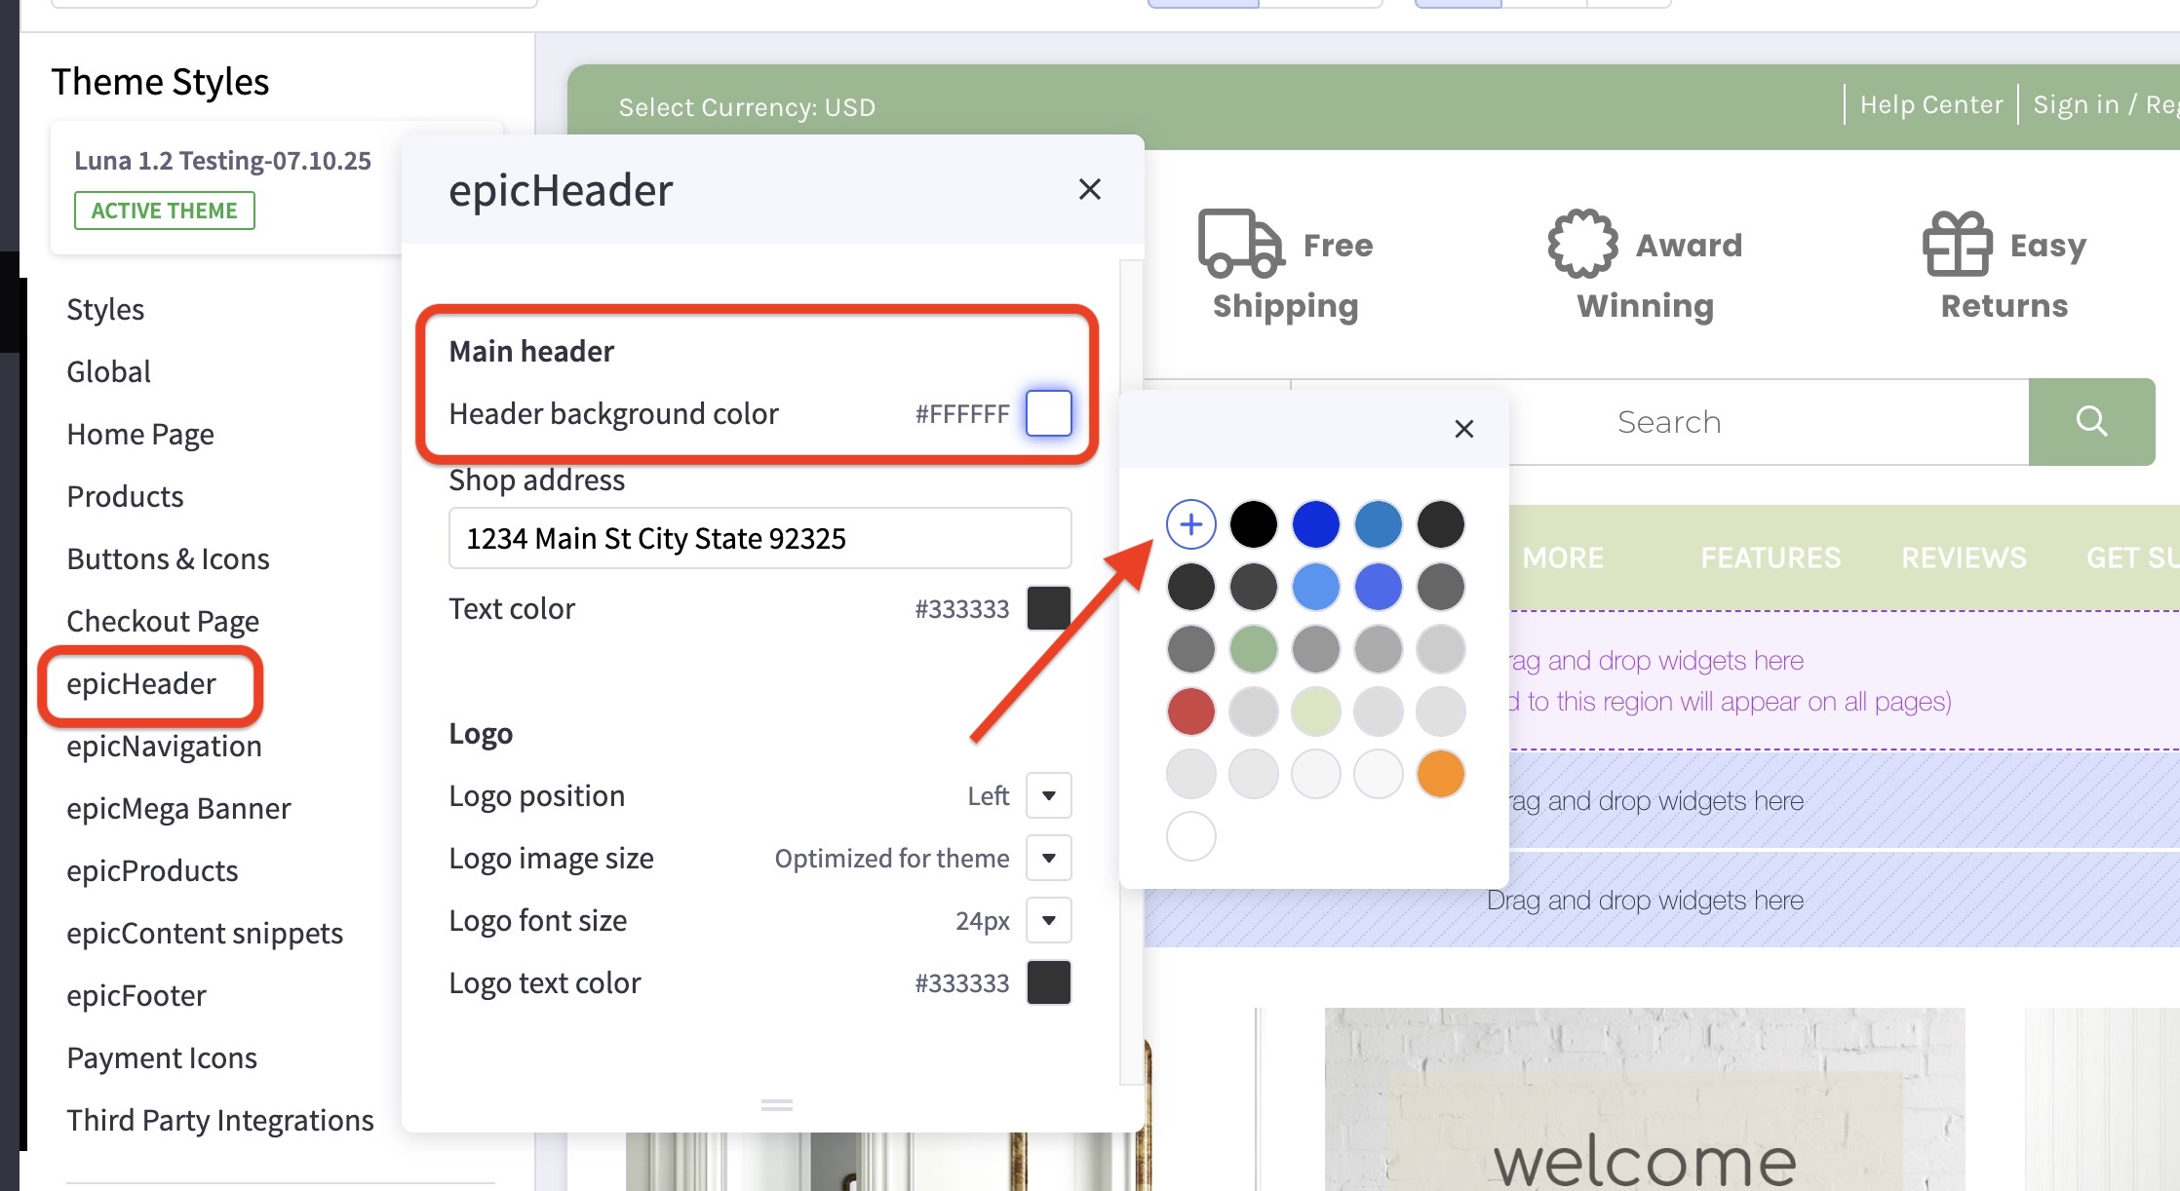The image size is (2180, 1191).
Task: Add a custom color with the plus icon
Action: click(1190, 523)
